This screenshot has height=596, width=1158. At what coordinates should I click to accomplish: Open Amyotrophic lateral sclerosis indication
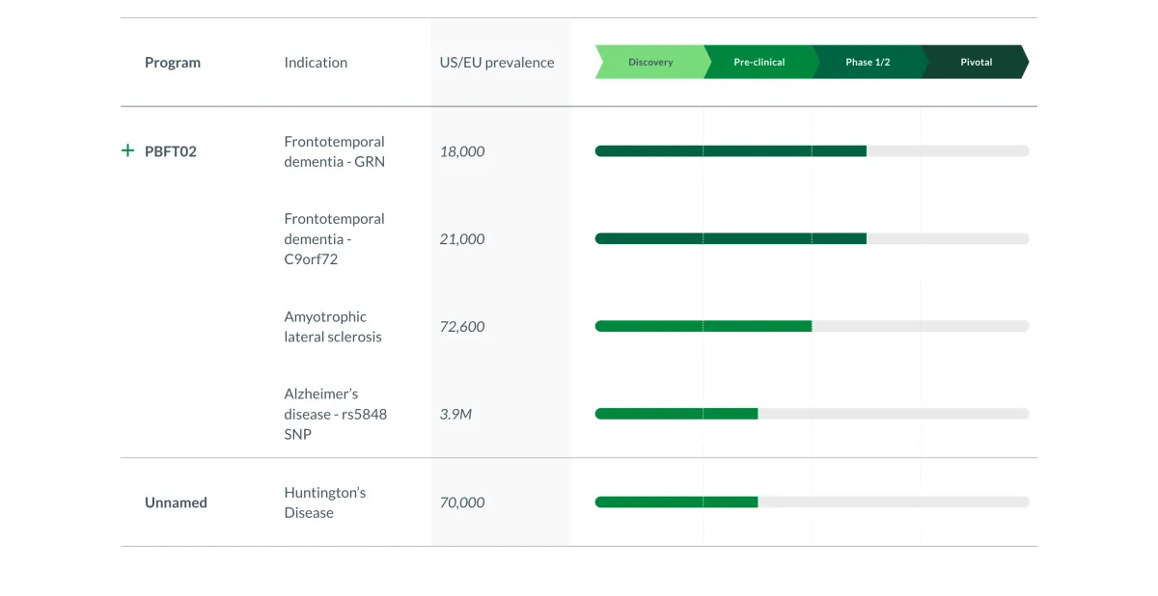coord(333,327)
